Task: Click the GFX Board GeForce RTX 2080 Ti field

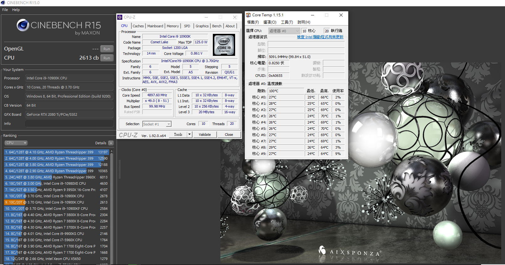Action: point(69,114)
